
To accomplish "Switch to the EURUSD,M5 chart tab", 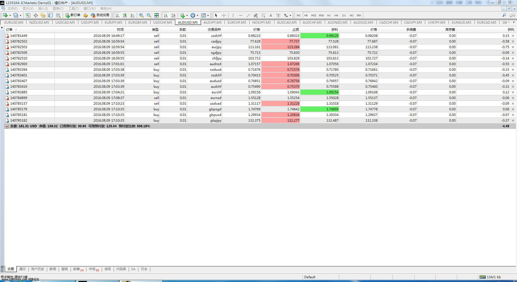I will pyautogui.click(x=14, y=22).
